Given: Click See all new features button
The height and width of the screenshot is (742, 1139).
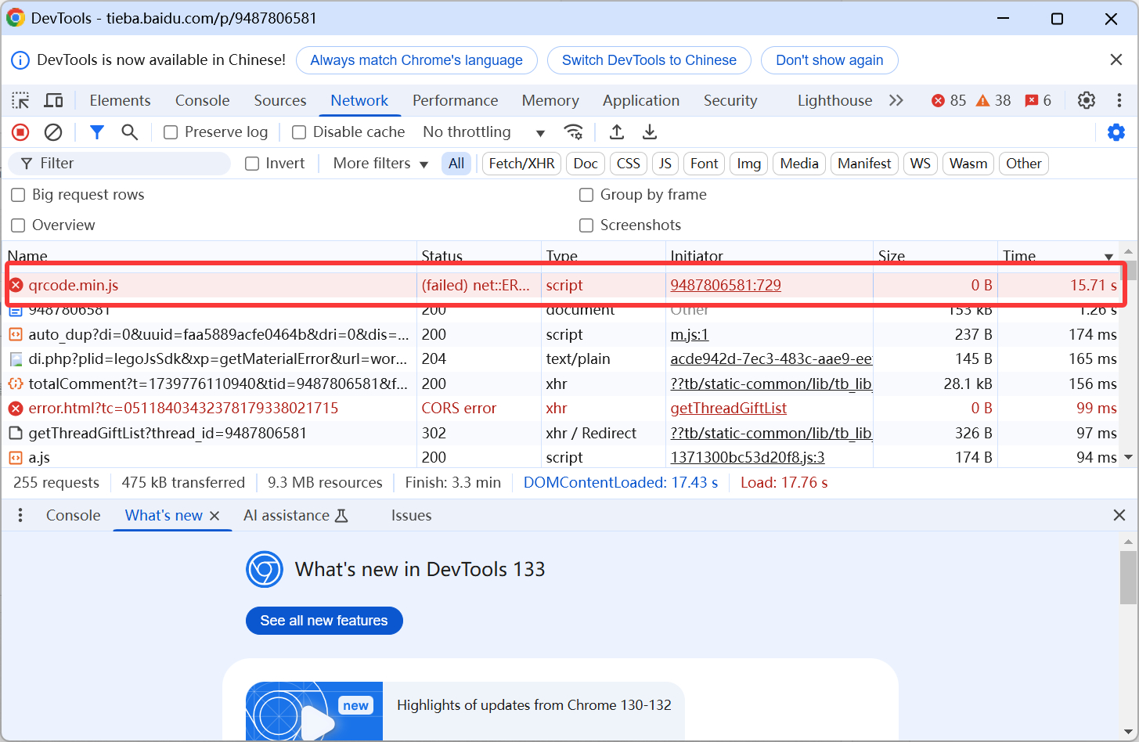Looking at the screenshot, I should (324, 621).
